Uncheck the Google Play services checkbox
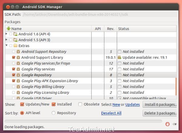The image size is (182, 133). point(13,69)
